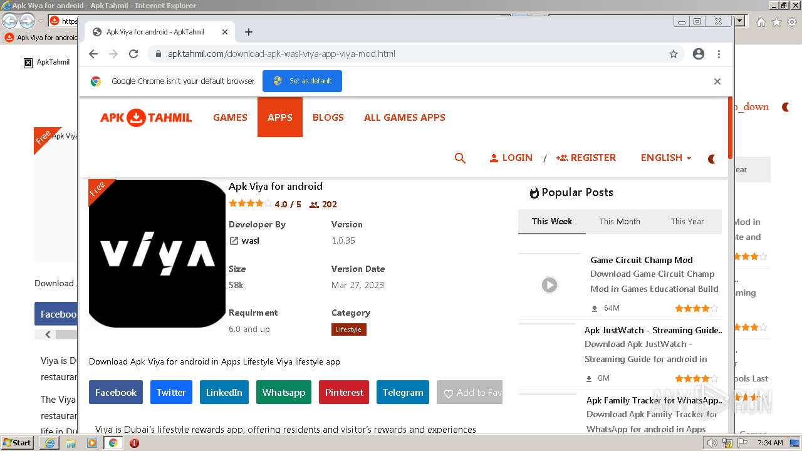
Task: Share on Twitter button
Action: point(171,392)
